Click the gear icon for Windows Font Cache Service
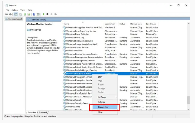 pyautogui.click(x=64, y=41)
